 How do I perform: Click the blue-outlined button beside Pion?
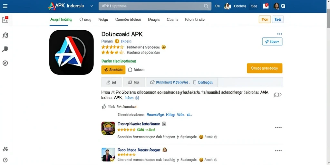pyautogui.click(x=278, y=19)
